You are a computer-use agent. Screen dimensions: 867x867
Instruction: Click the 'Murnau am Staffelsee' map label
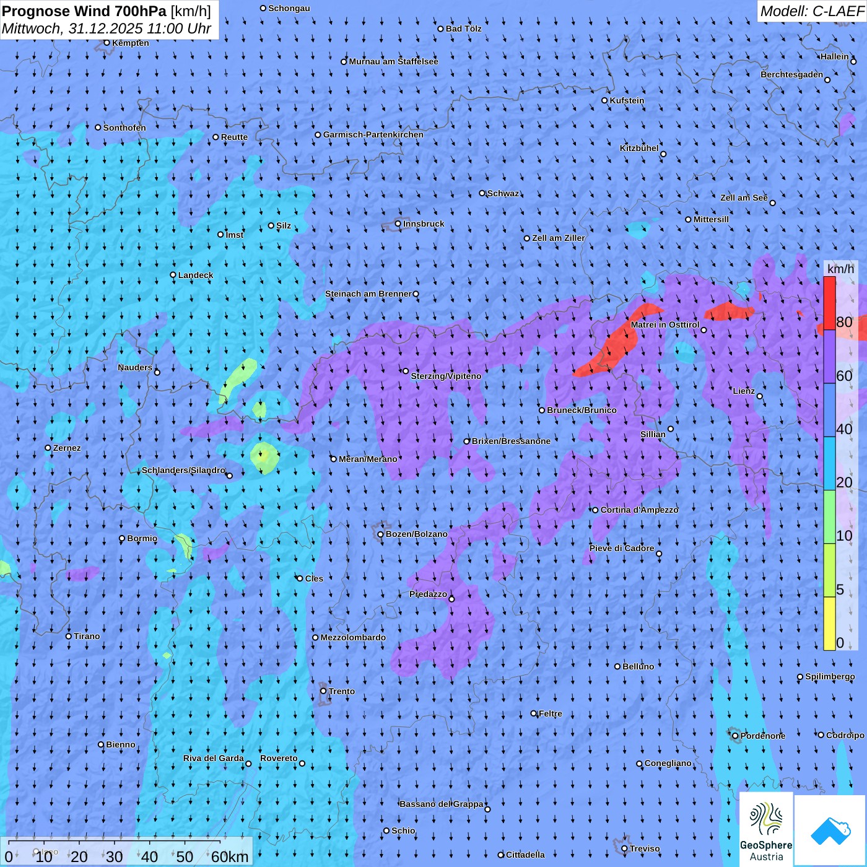tap(393, 61)
